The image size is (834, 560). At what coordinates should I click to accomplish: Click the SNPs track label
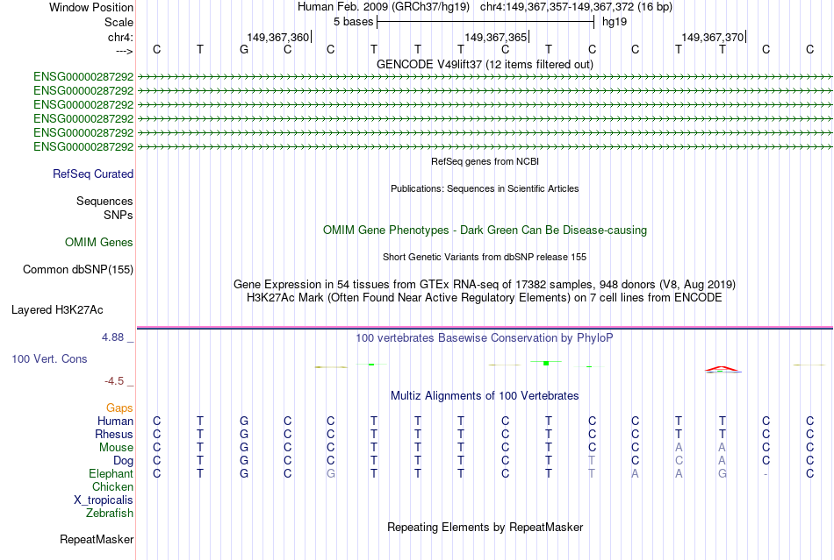[119, 215]
